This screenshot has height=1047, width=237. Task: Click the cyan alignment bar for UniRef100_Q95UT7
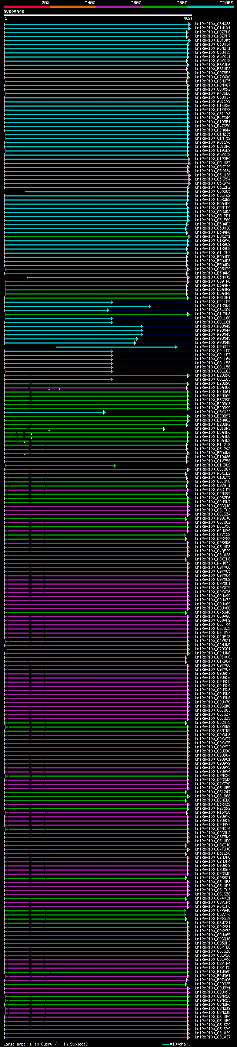pyautogui.click(x=117, y=347)
